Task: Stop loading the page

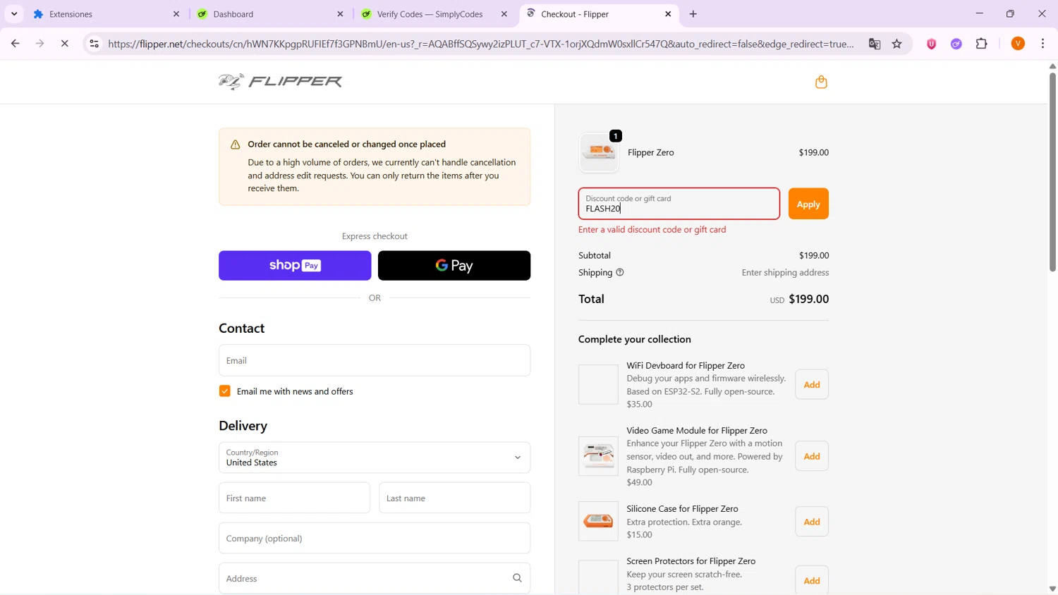Action: 64,44
